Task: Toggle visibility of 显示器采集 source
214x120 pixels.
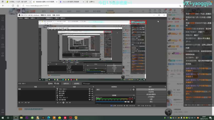Action: click(x=90, y=99)
